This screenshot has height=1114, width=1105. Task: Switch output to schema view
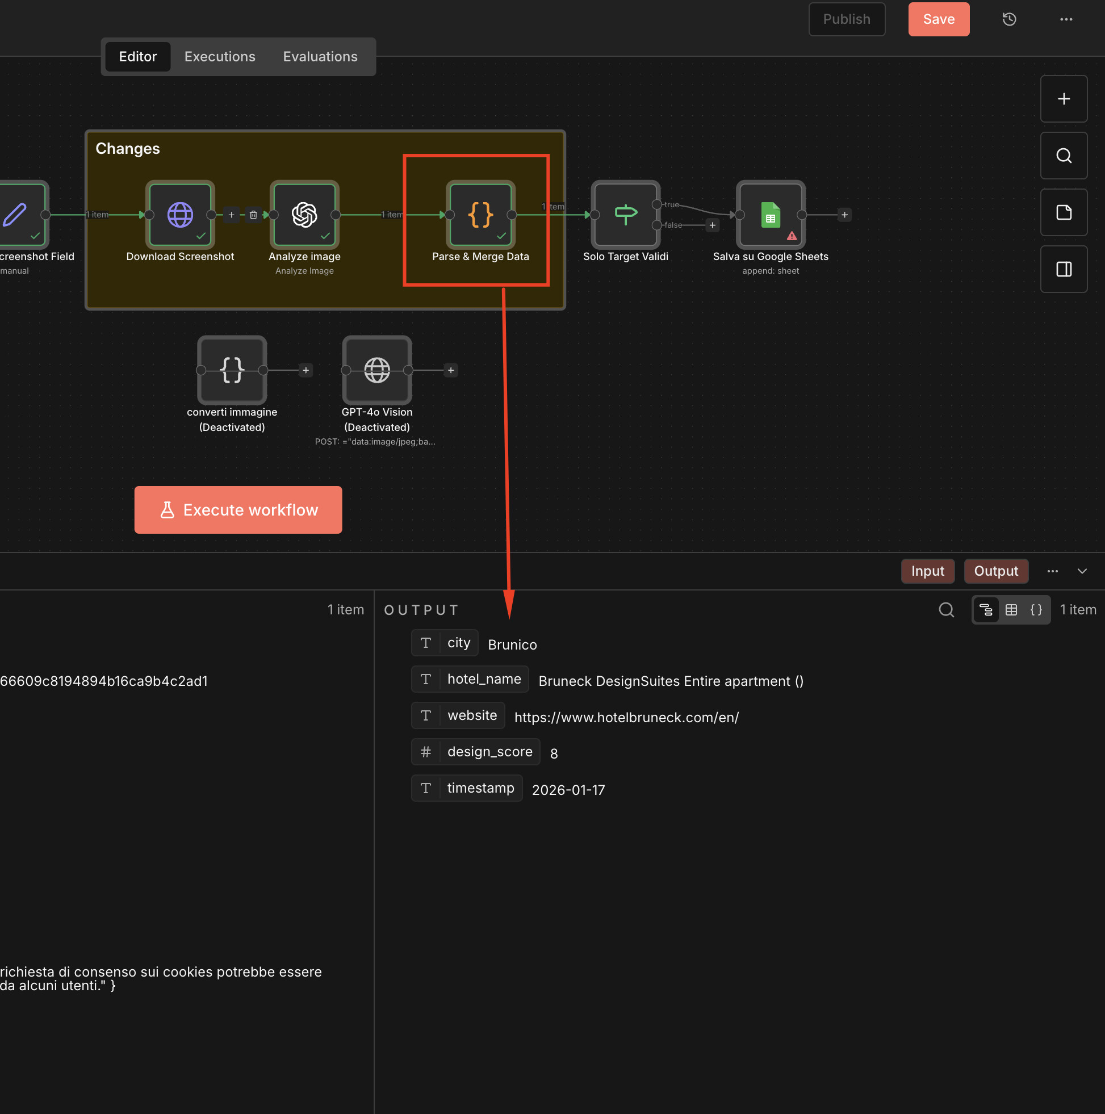click(986, 610)
